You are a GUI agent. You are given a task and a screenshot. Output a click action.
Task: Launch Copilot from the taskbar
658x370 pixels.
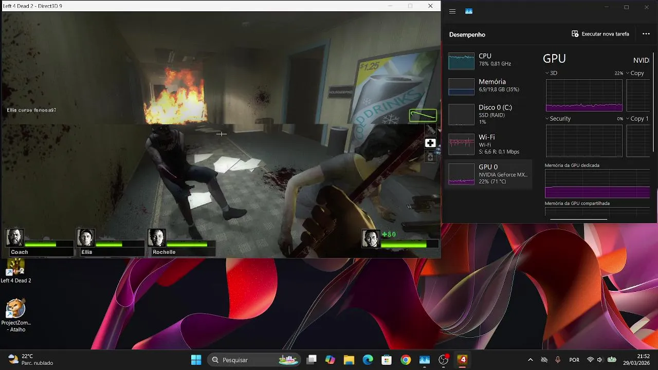330,360
